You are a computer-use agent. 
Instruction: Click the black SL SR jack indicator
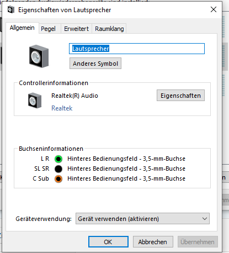coord(58,169)
